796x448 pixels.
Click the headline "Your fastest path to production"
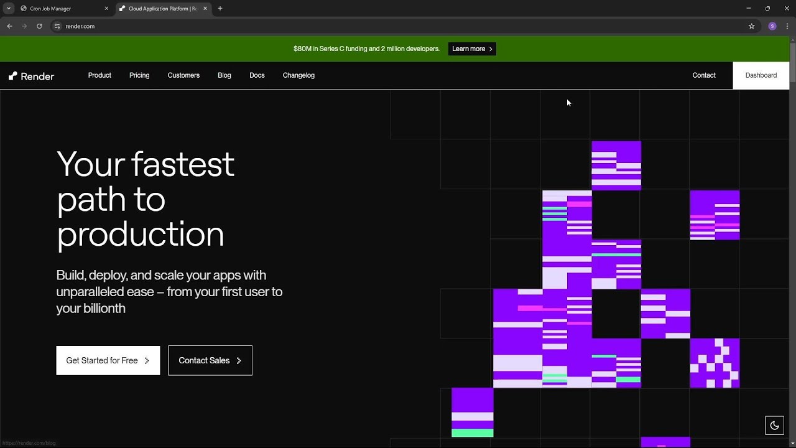pyautogui.click(x=146, y=199)
